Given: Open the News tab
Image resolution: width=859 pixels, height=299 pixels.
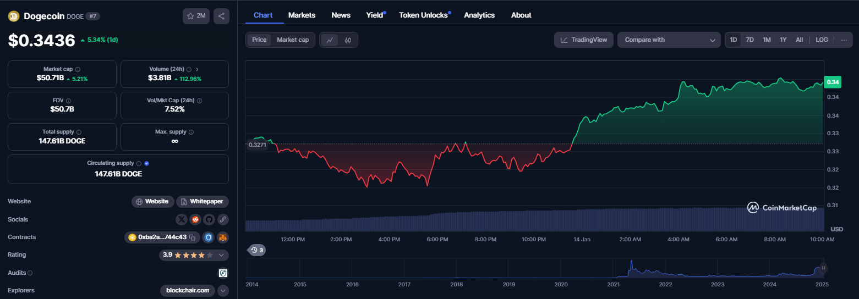Looking at the screenshot, I should (x=341, y=15).
